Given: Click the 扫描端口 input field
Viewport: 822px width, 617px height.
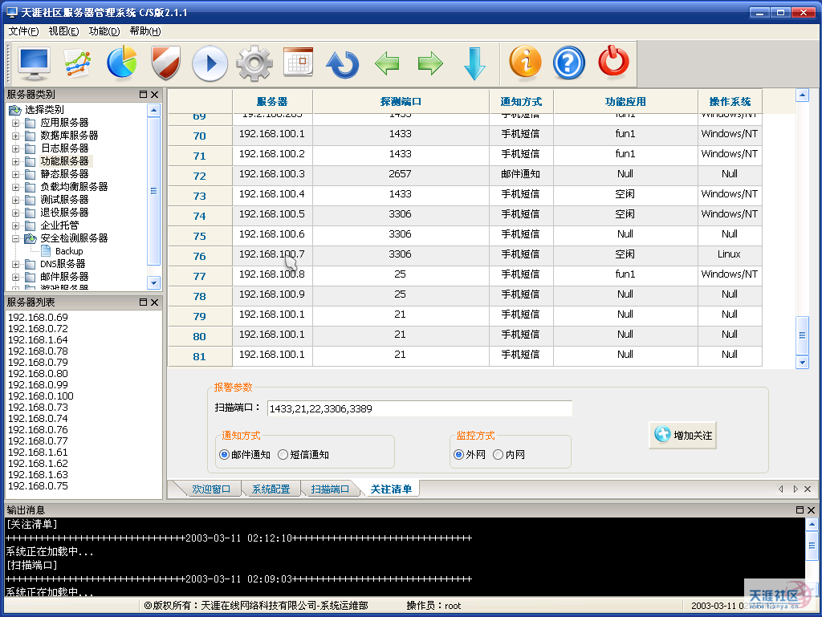Looking at the screenshot, I should (x=419, y=408).
